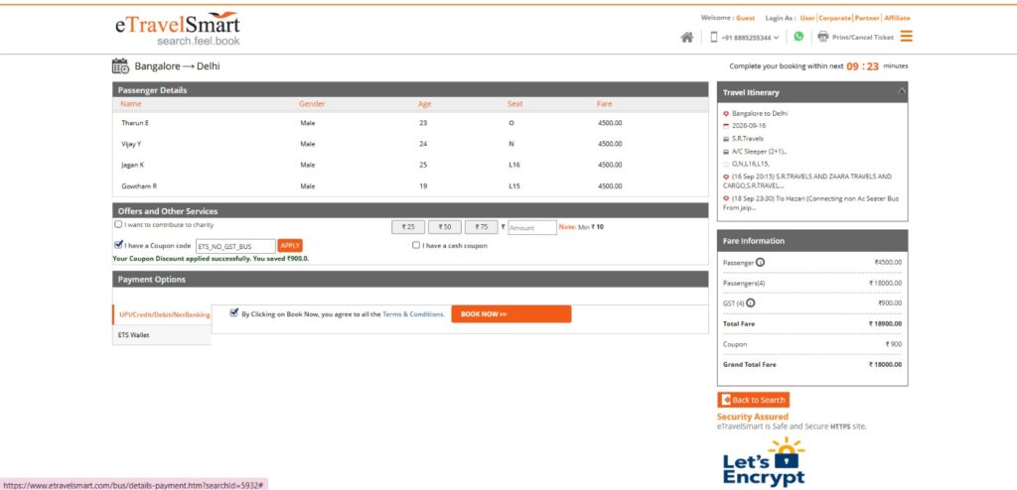Choose the ₹25 charity amount

408,227
